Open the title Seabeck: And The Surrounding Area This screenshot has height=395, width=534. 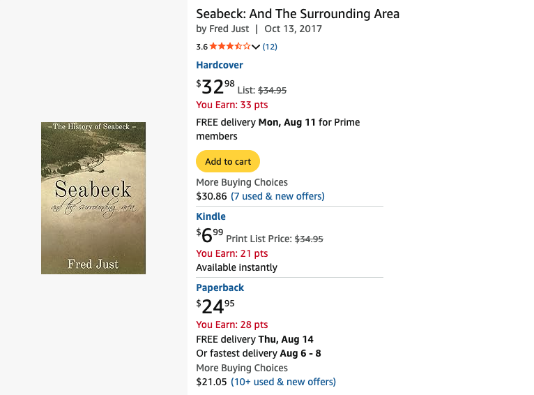(x=298, y=14)
